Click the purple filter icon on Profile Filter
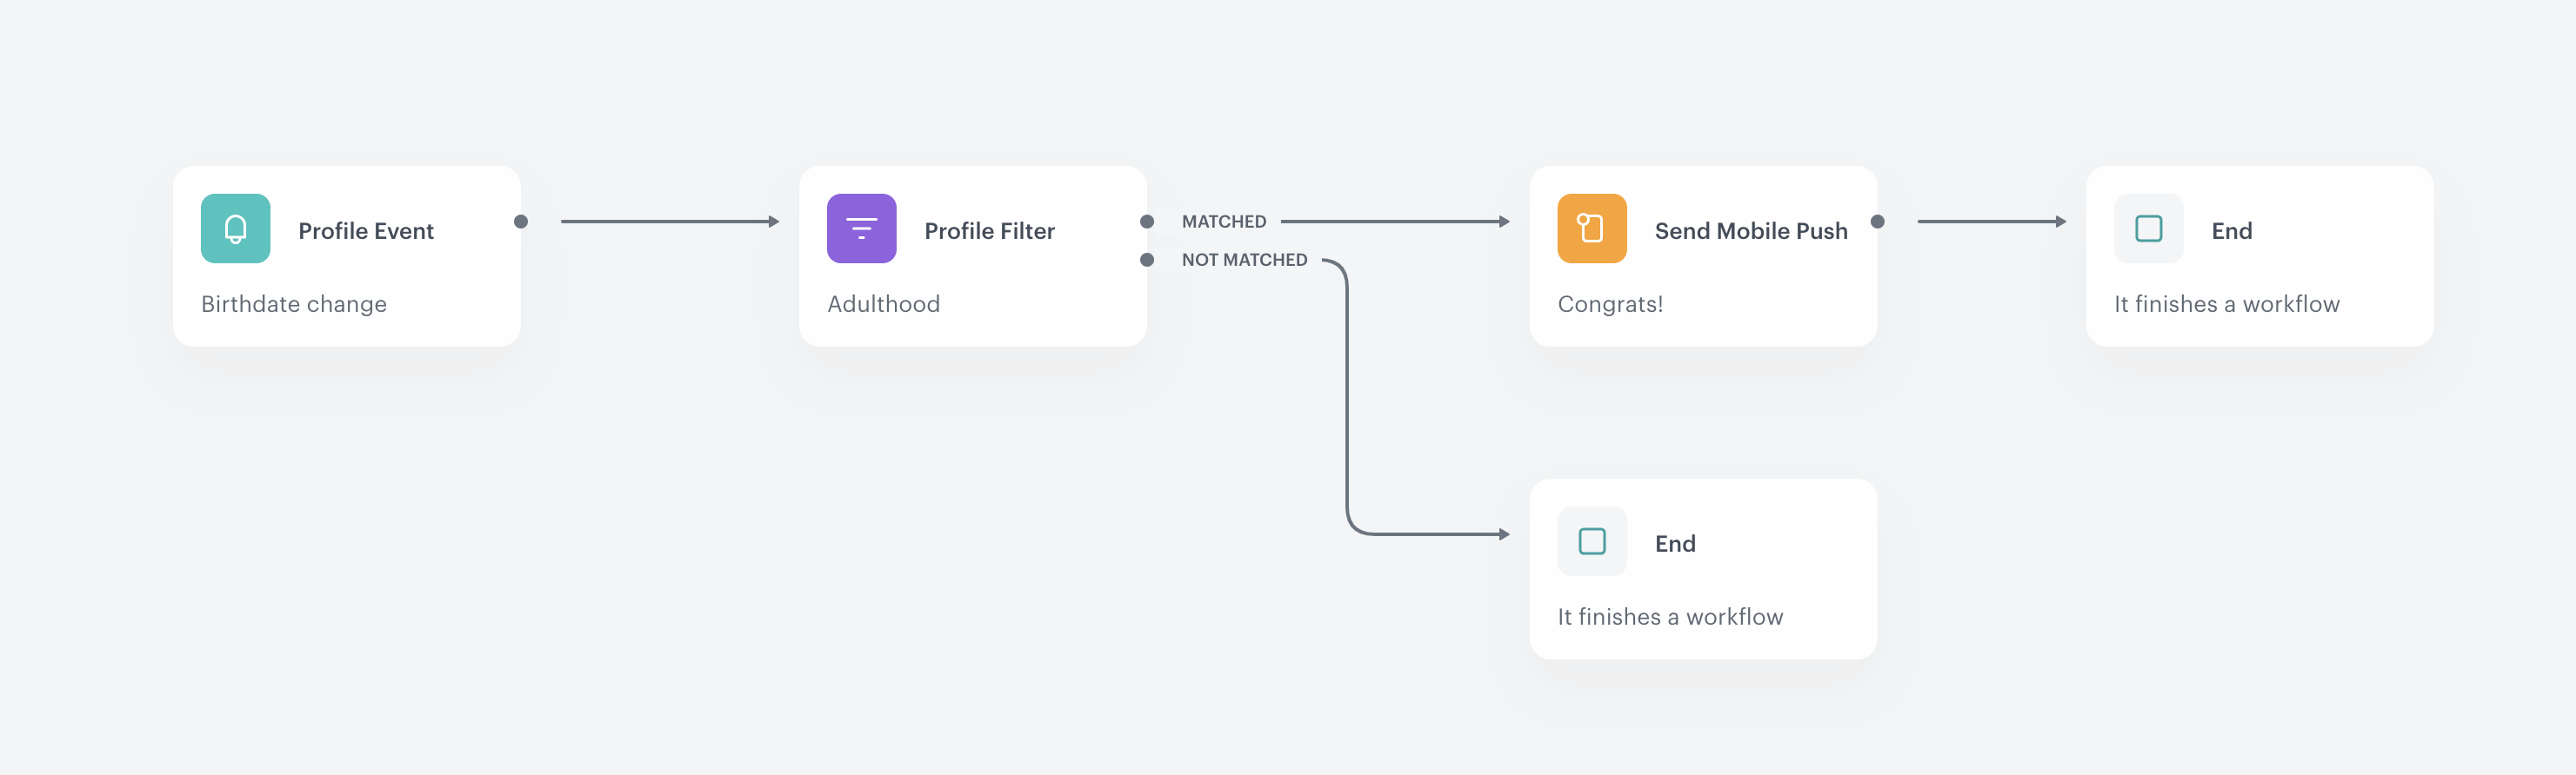 coord(861,229)
